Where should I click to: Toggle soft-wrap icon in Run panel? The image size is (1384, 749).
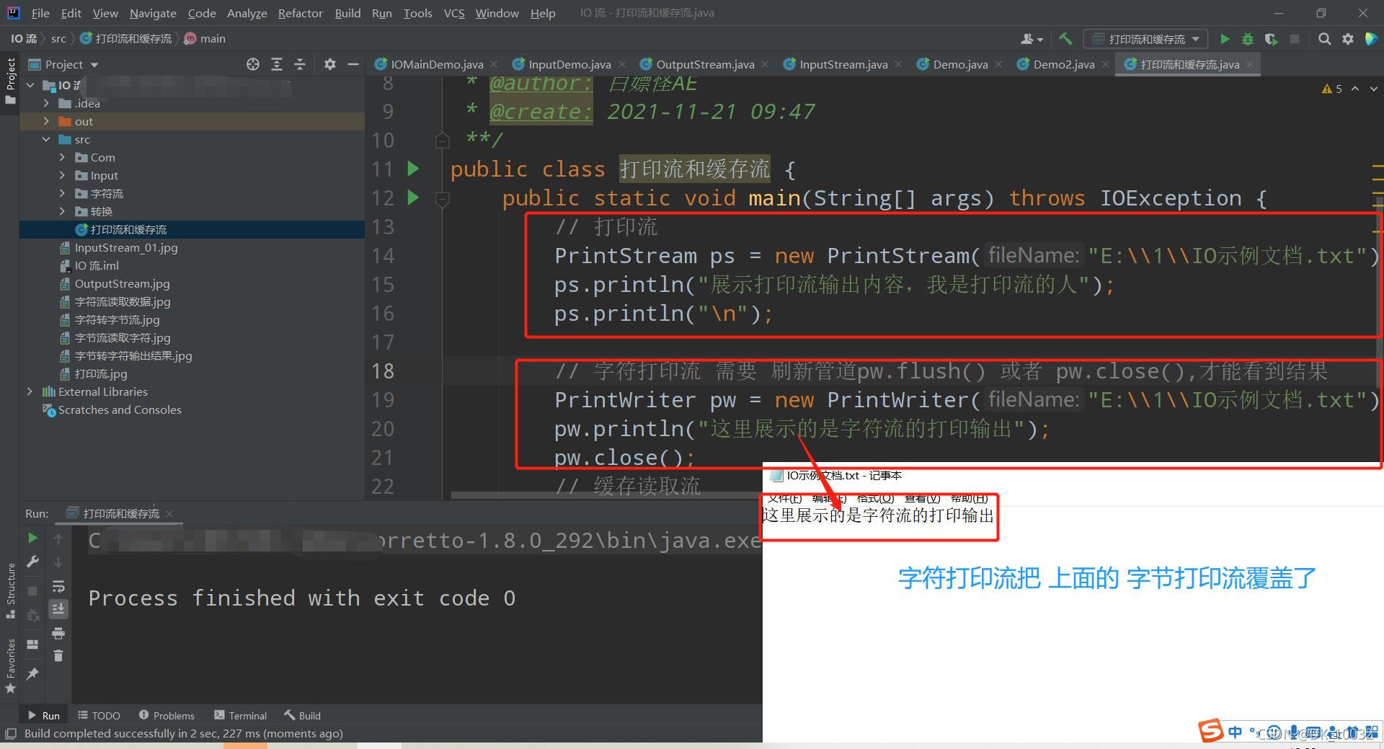(58, 585)
